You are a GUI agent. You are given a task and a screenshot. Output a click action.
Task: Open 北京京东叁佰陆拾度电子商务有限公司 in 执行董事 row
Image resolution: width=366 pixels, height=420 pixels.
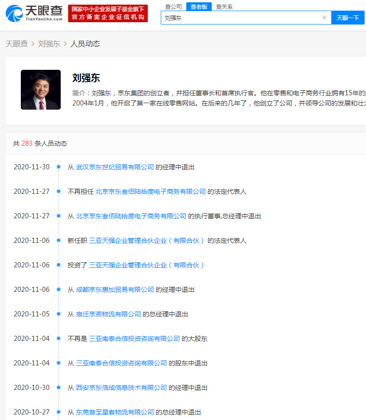pyautogui.click(x=131, y=216)
